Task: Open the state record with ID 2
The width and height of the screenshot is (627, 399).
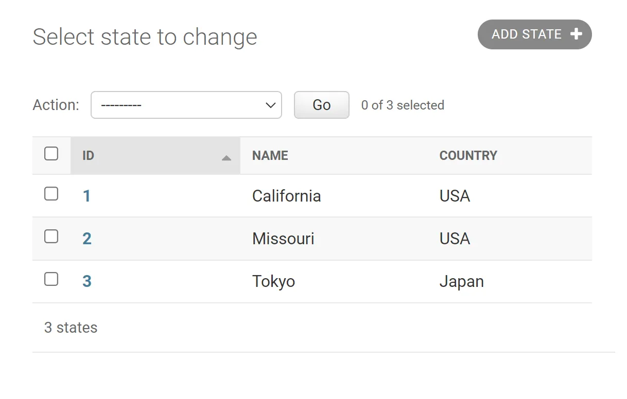Action: [x=87, y=239]
